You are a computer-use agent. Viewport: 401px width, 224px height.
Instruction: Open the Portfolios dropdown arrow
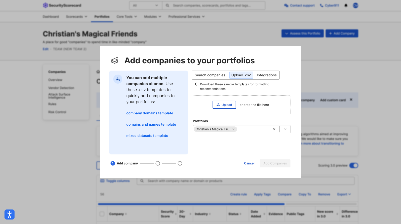[x=285, y=129]
